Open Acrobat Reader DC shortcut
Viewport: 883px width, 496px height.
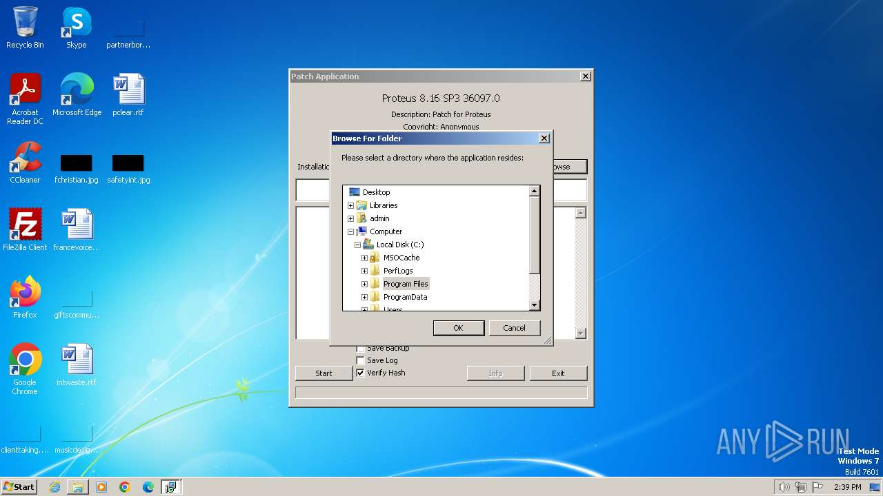pyautogui.click(x=25, y=99)
